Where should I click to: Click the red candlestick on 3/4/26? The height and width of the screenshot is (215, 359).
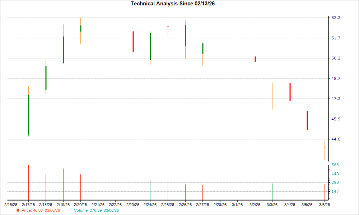click(290, 91)
